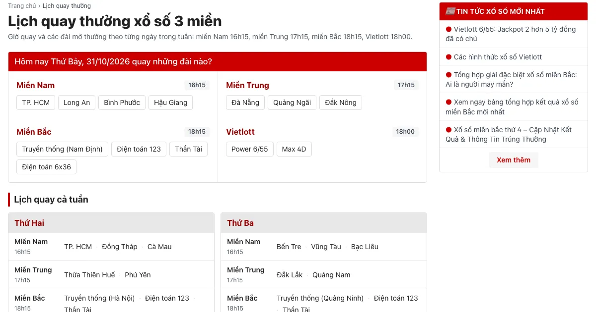The height and width of the screenshot is (312, 596).
Task: Choose the Đắk Nông lottery chip
Action: tap(341, 103)
